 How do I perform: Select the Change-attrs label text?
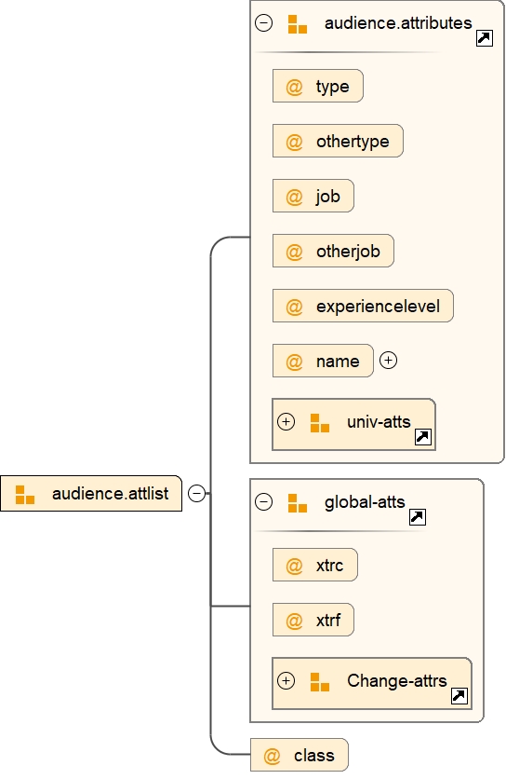[x=397, y=680]
